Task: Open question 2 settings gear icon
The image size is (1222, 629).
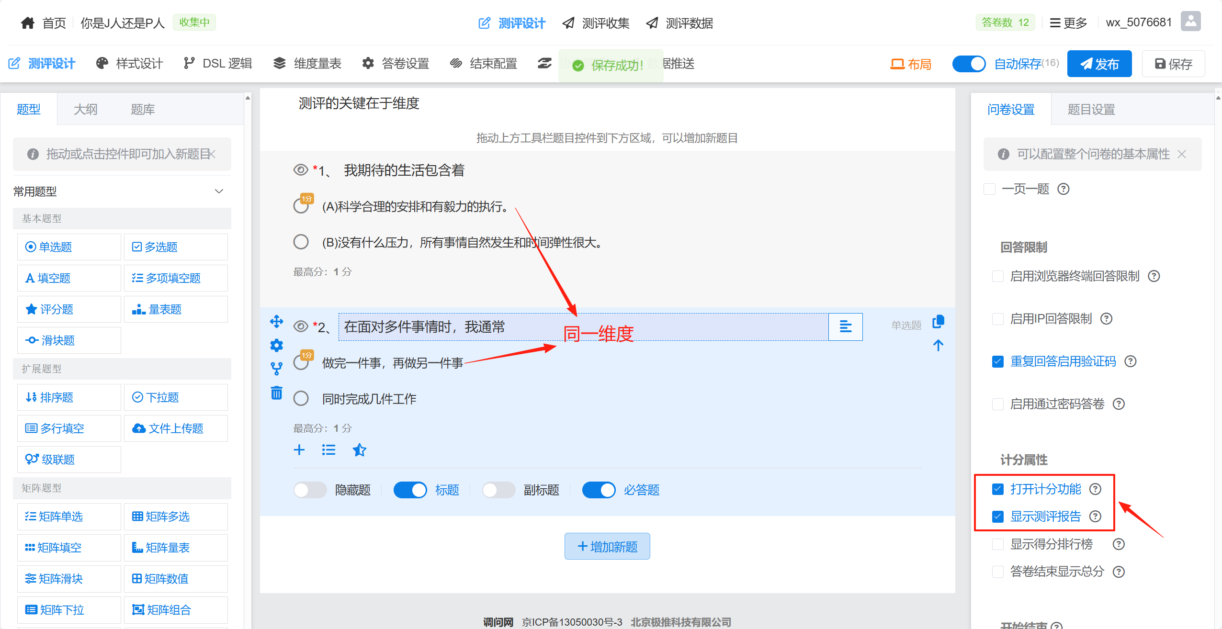Action: click(x=276, y=345)
